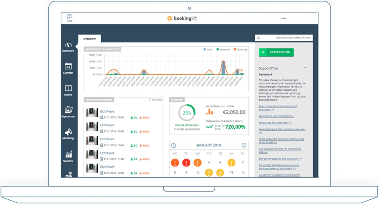Viewport: 380px width, 207px height.
Task: Open the Help speech bubble icon
Action: pyautogui.click(x=69, y=16)
